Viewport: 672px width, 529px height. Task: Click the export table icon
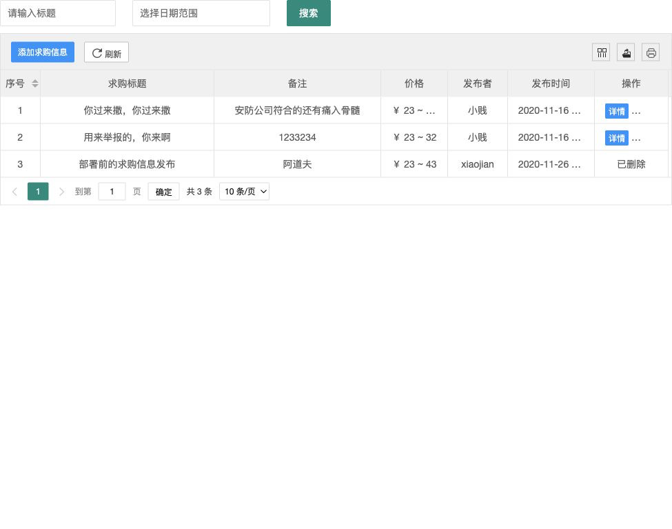pyautogui.click(x=626, y=53)
